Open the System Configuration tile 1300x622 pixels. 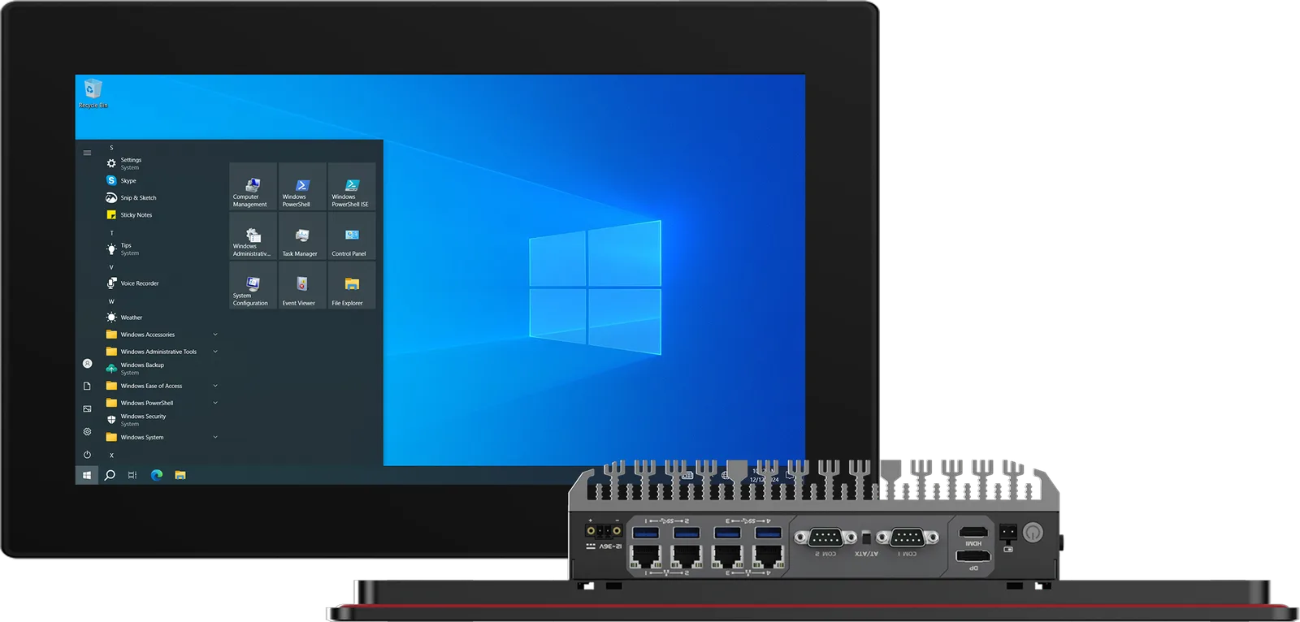[x=253, y=286]
